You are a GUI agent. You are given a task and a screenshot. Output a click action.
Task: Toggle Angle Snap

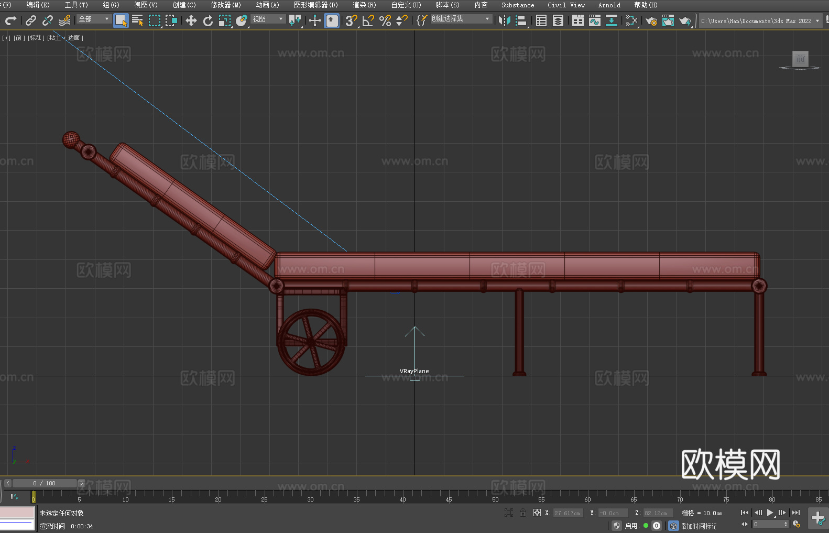coord(368,20)
